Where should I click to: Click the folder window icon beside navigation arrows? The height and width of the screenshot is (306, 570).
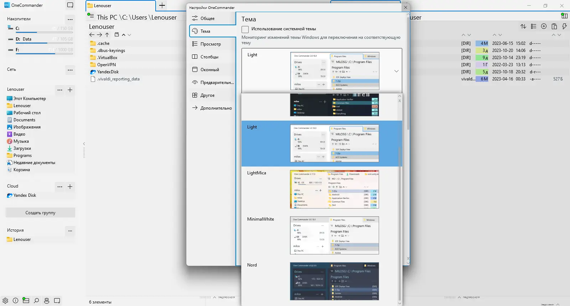pos(116,35)
